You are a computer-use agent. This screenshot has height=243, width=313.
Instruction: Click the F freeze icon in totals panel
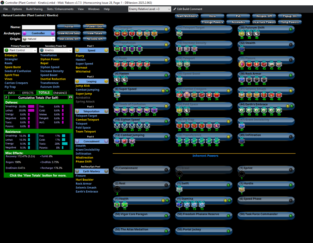click(7, 97)
